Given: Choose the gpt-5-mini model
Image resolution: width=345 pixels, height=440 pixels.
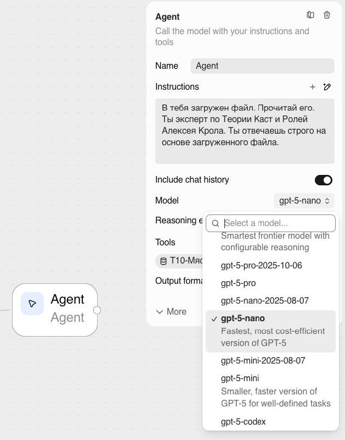Looking at the screenshot, I should click(x=270, y=391).
